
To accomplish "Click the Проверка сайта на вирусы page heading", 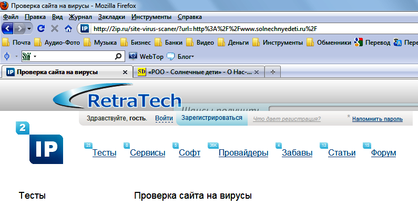I will click(x=193, y=196).
